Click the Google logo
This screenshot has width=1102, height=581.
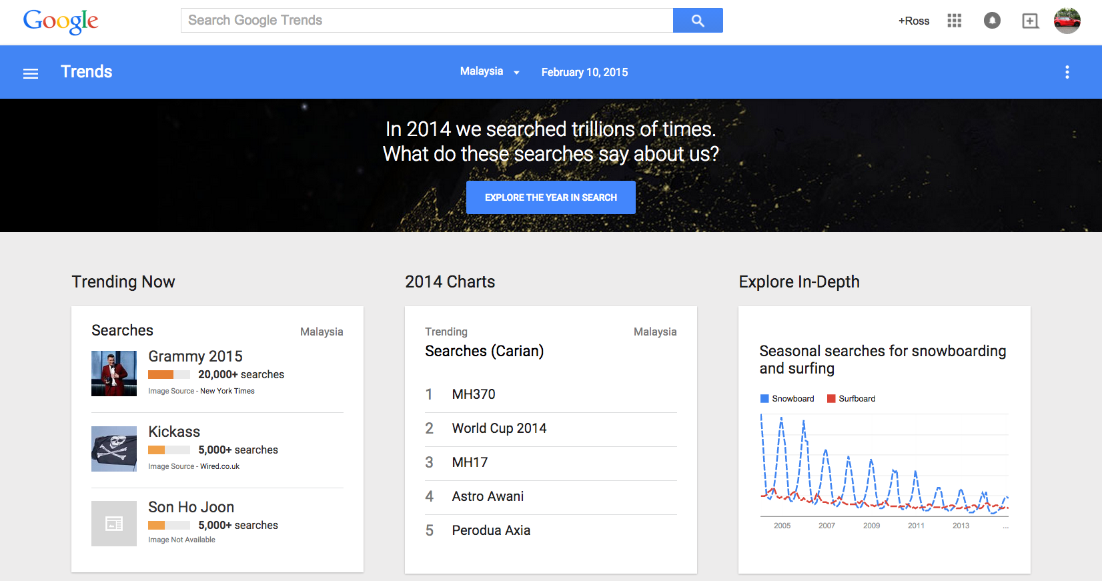coord(61,21)
